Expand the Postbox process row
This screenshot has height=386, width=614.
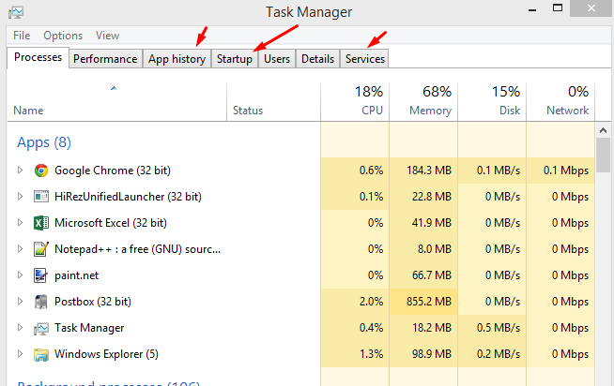(20, 302)
